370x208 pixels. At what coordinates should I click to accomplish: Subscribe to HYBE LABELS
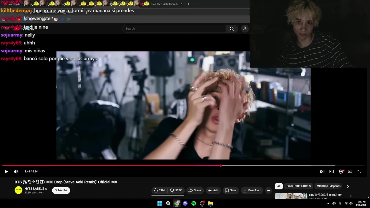61,190
